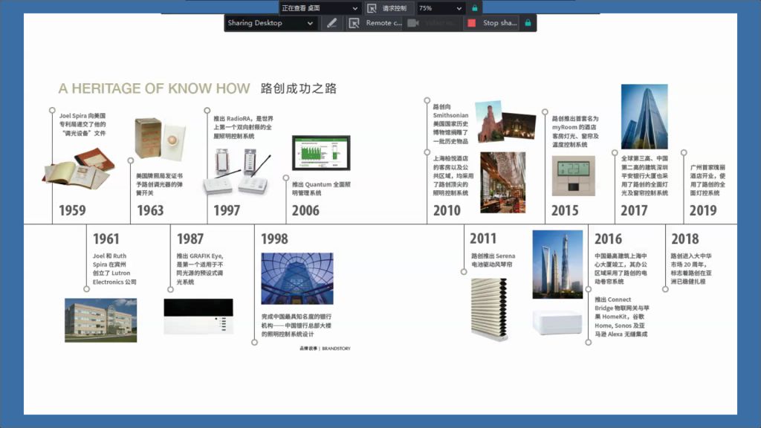Click the year label 1963
The image size is (761, 428).
click(150, 210)
